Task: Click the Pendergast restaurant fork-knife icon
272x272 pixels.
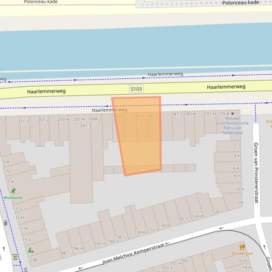Action: pos(242,247)
